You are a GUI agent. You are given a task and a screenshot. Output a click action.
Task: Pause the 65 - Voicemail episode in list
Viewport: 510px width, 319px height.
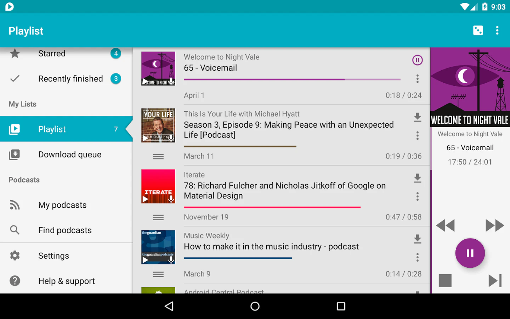(418, 60)
